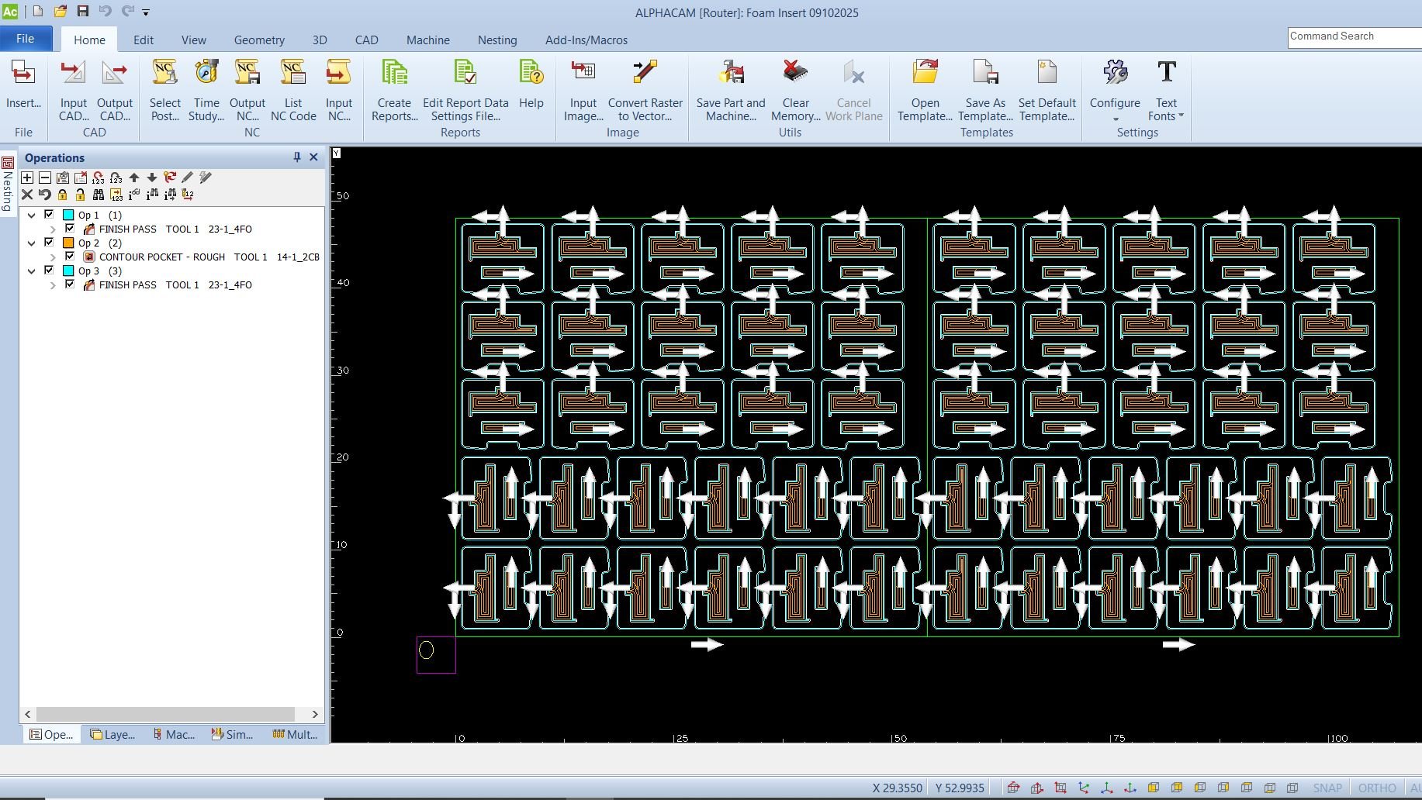
Task: Open the Layers panel tab
Action: [112, 734]
